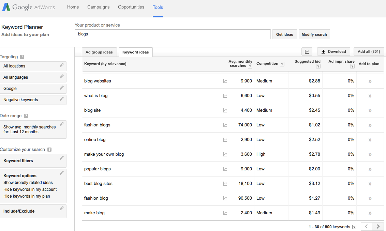The width and height of the screenshot is (386, 231).
Task: Open the Campaigns menu
Action: (x=99, y=7)
